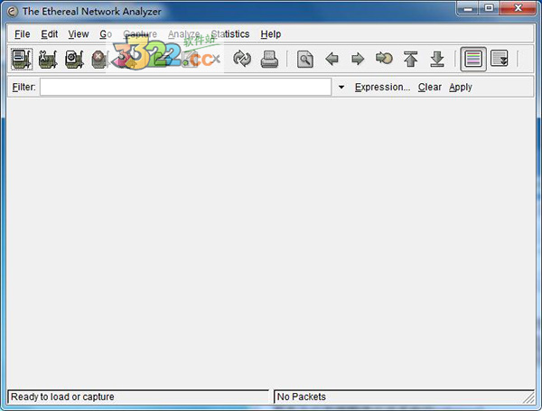
Task: Jump to the last packet
Action: coord(437,59)
